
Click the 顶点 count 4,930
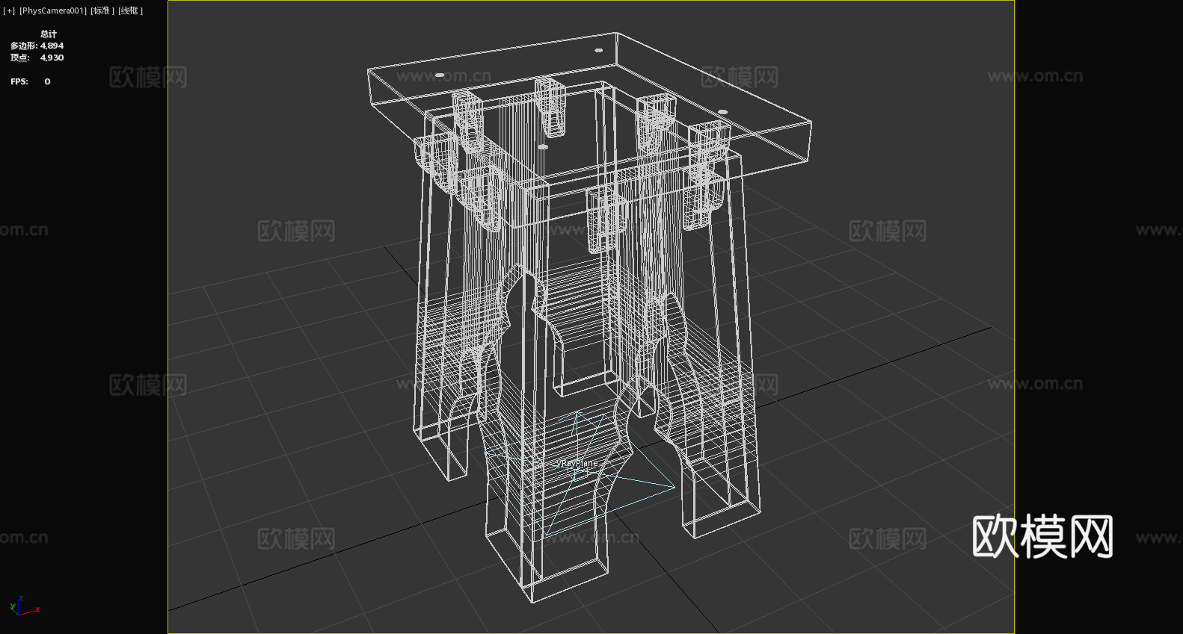tap(52, 58)
